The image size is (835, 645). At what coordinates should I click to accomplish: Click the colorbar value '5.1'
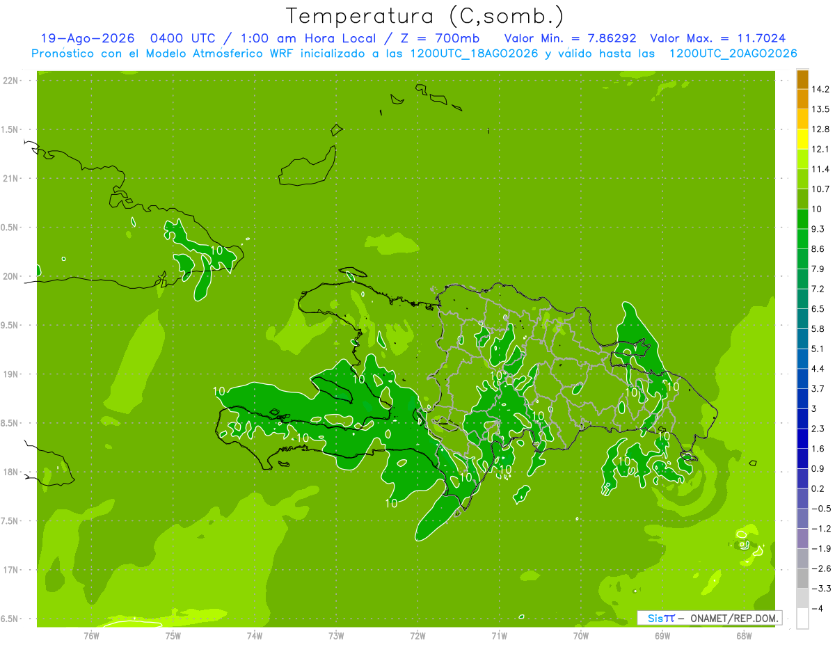818,349
